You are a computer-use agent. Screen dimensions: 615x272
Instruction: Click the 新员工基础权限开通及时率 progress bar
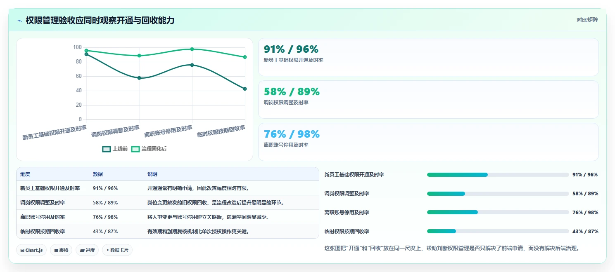pyautogui.click(x=498, y=175)
